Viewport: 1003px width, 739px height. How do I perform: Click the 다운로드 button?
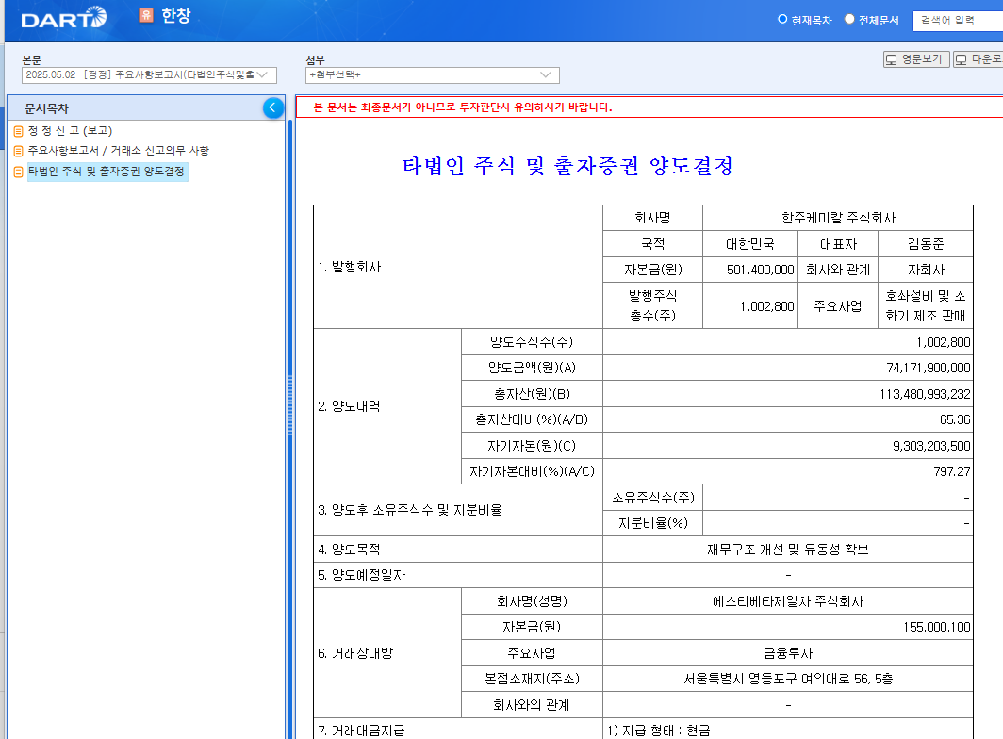[980, 59]
